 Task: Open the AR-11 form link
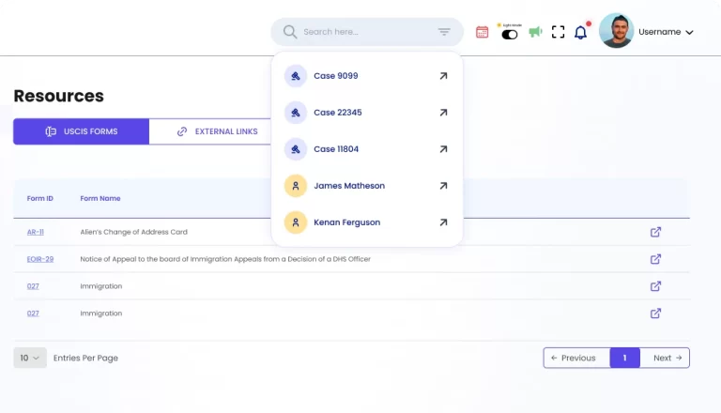click(35, 232)
